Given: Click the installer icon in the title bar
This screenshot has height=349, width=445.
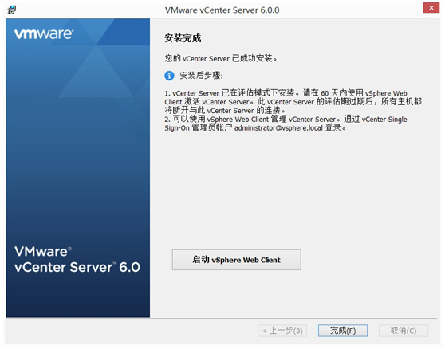Looking at the screenshot, I should coord(12,10).
